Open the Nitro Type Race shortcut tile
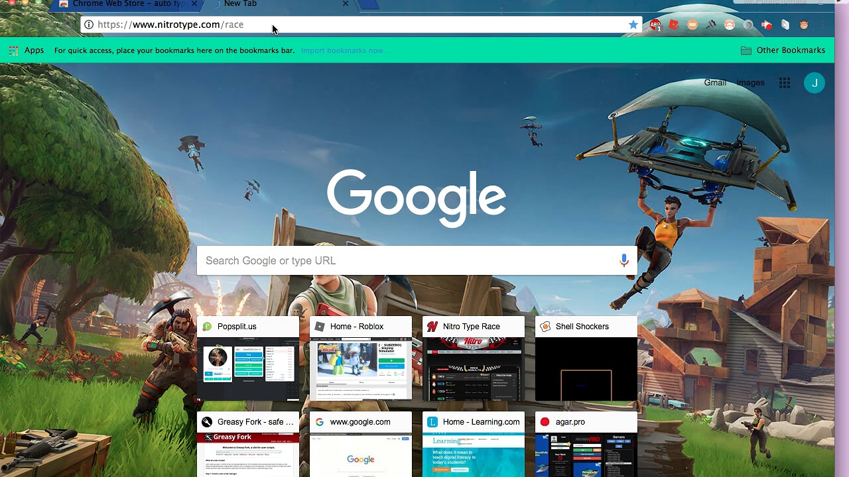 (x=474, y=358)
